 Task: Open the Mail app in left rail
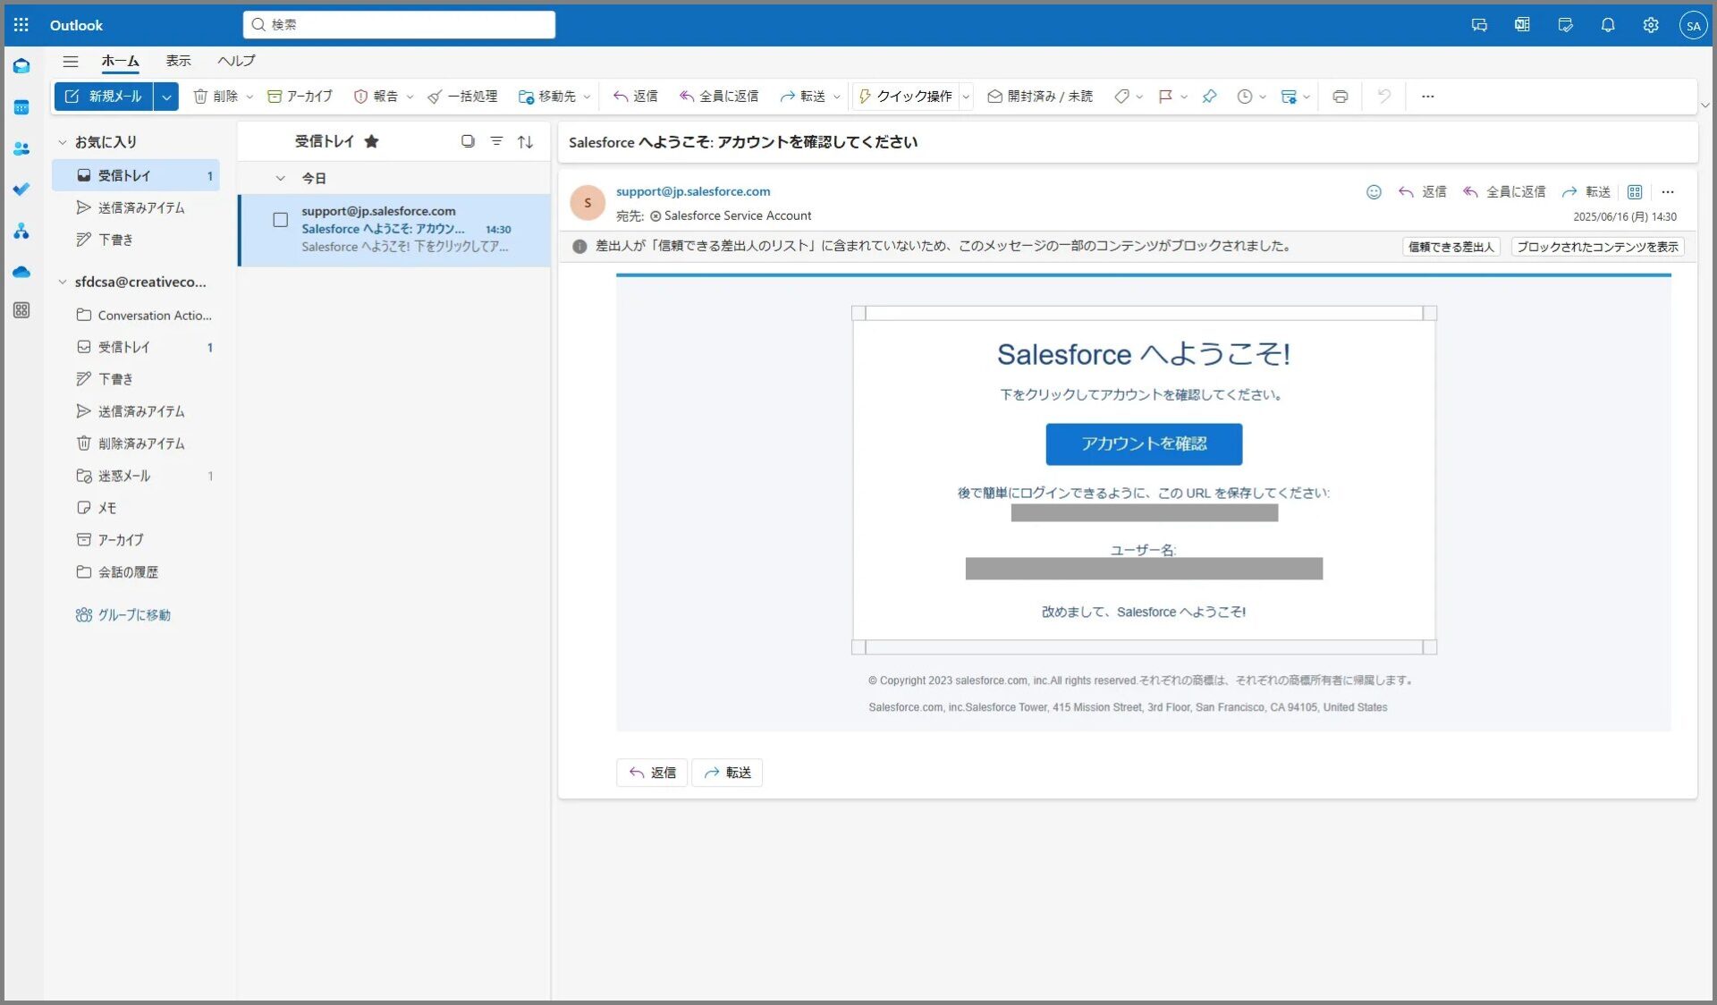click(x=21, y=66)
